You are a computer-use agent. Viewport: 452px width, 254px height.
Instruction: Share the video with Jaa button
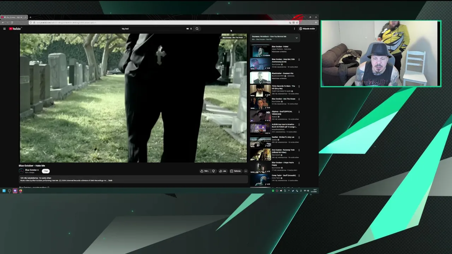[x=222, y=171]
